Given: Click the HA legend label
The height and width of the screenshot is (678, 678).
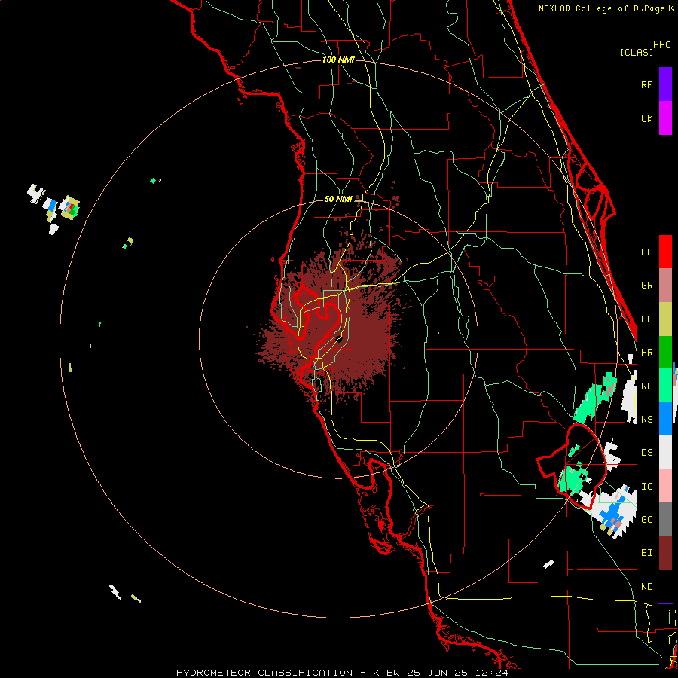Looking at the screenshot, I should [646, 252].
